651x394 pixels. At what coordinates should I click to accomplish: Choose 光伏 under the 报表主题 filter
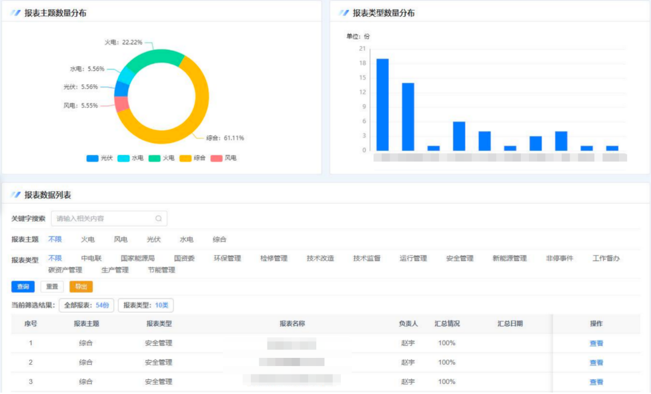point(154,239)
